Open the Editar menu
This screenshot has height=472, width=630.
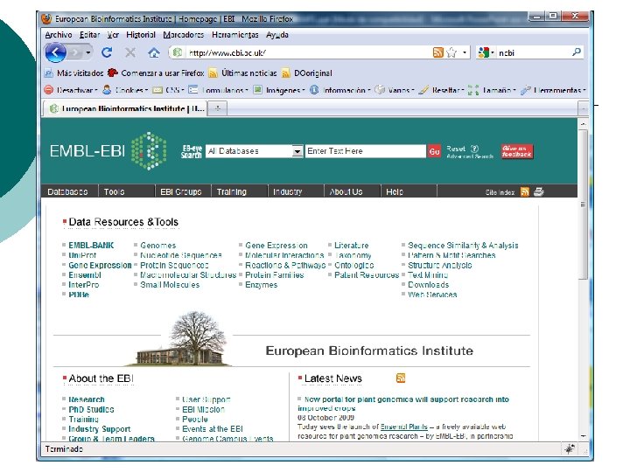[89, 35]
